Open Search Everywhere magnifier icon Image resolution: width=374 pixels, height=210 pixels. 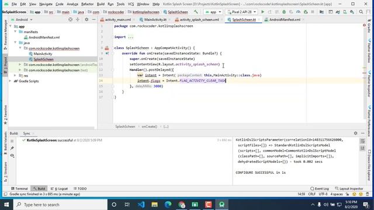361,12
